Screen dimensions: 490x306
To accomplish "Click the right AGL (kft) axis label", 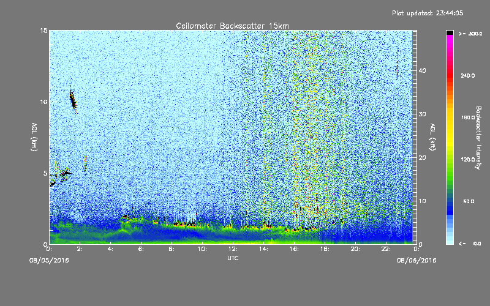I will point(432,137).
